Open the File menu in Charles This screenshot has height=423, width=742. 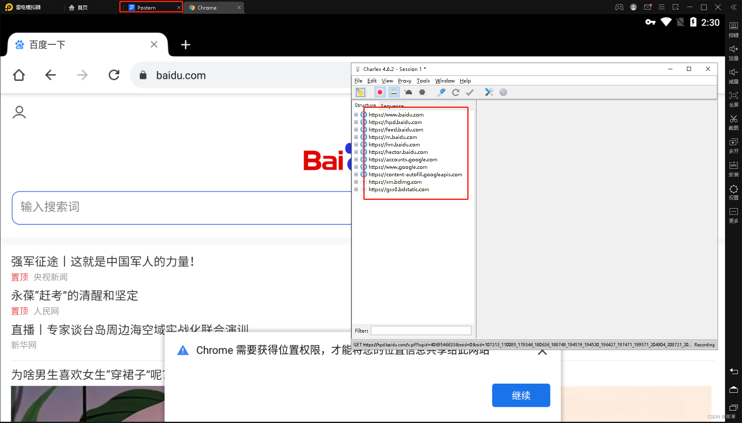tap(358, 81)
